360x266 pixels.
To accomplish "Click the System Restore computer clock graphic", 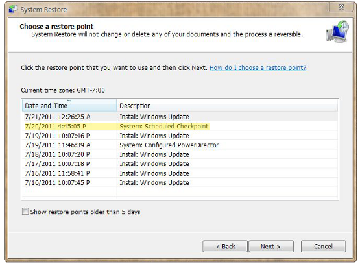I will pyautogui.click(x=337, y=32).
